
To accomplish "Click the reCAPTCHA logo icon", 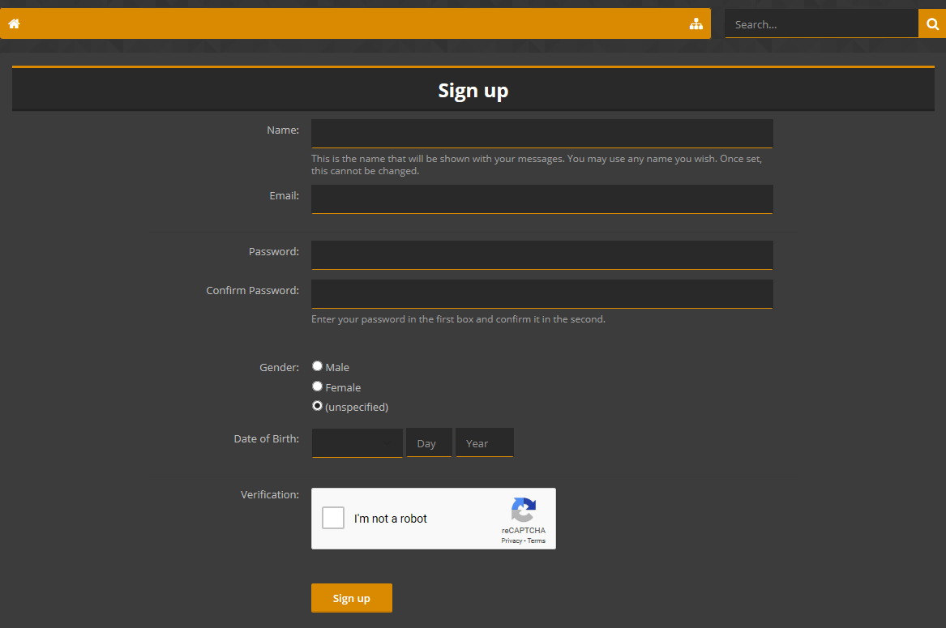I will point(523,511).
